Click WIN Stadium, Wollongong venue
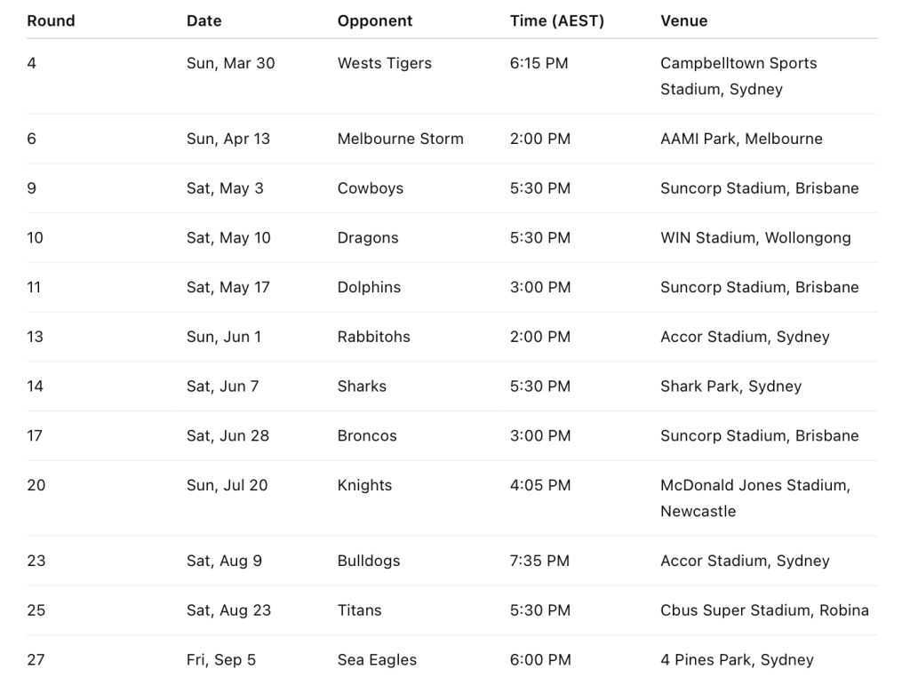 coord(755,238)
